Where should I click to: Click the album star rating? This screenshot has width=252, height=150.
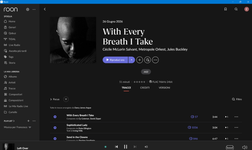tap(139, 82)
